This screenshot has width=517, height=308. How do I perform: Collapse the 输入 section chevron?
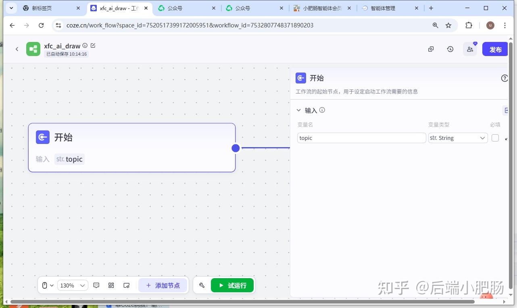tap(299, 110)
